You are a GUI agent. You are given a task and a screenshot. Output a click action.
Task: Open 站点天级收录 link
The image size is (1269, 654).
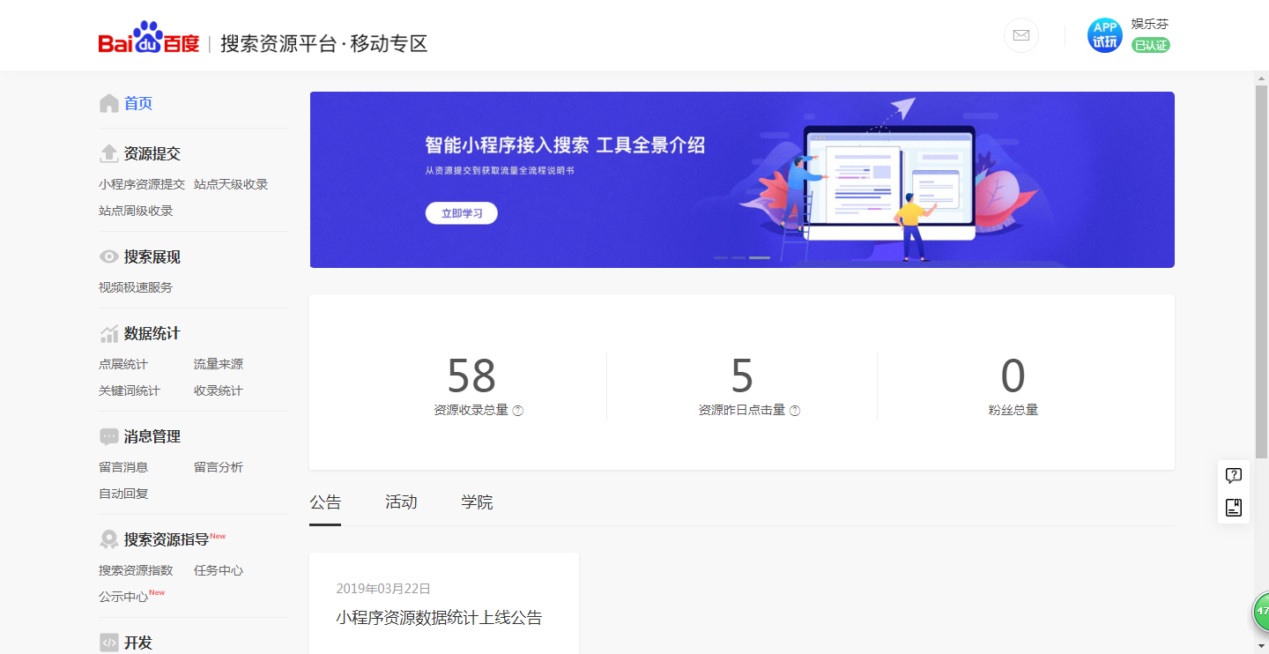coord(231,184)
